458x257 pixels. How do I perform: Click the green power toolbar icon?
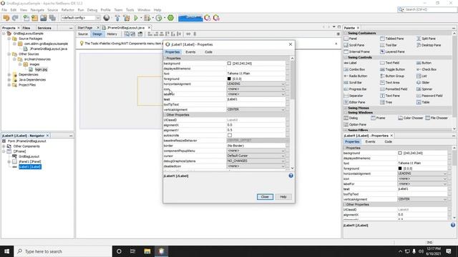click(170, 18)
